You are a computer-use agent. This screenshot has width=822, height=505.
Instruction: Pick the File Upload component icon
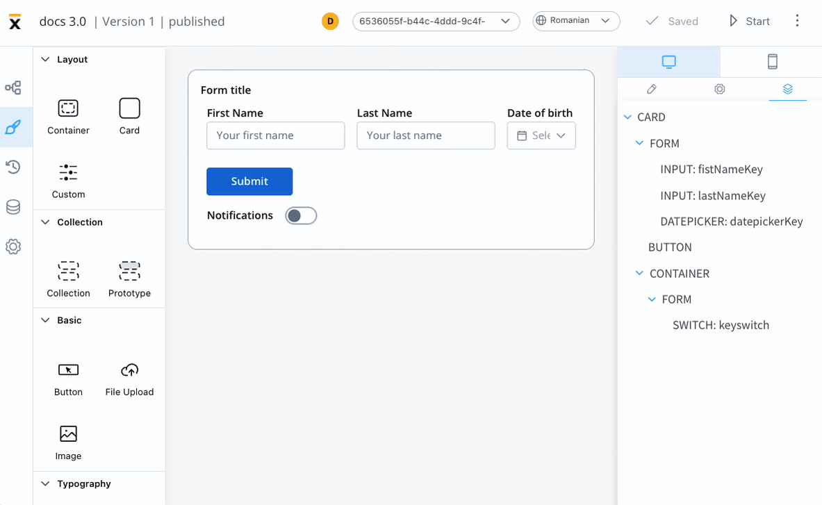pyautogui.click(x=129, y=370)
